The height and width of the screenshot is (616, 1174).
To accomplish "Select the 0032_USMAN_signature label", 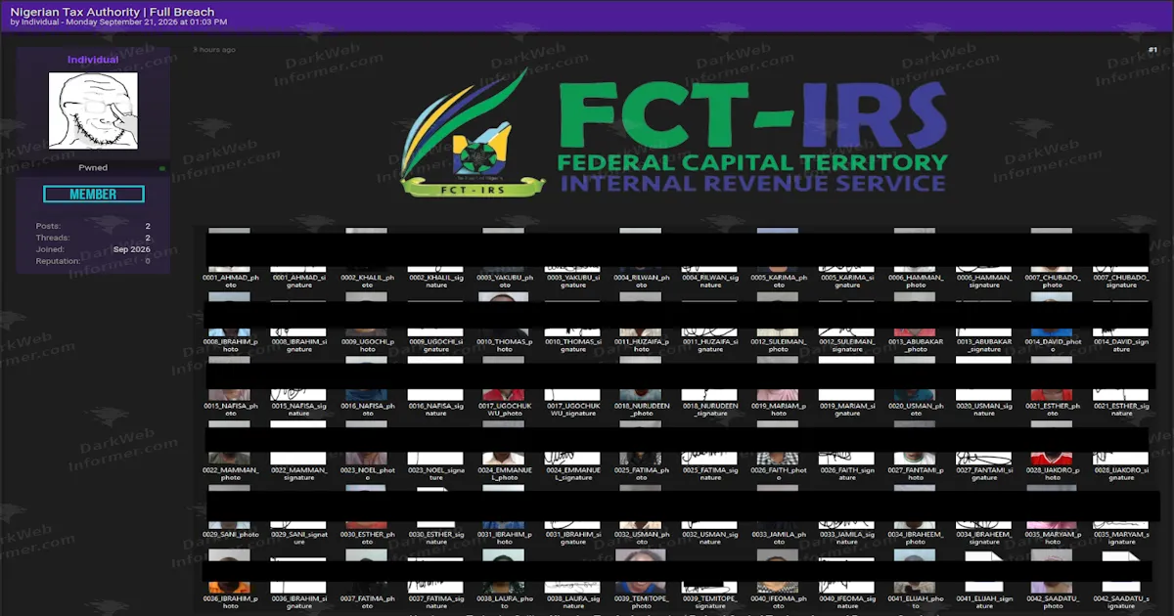I will point(710,537).
